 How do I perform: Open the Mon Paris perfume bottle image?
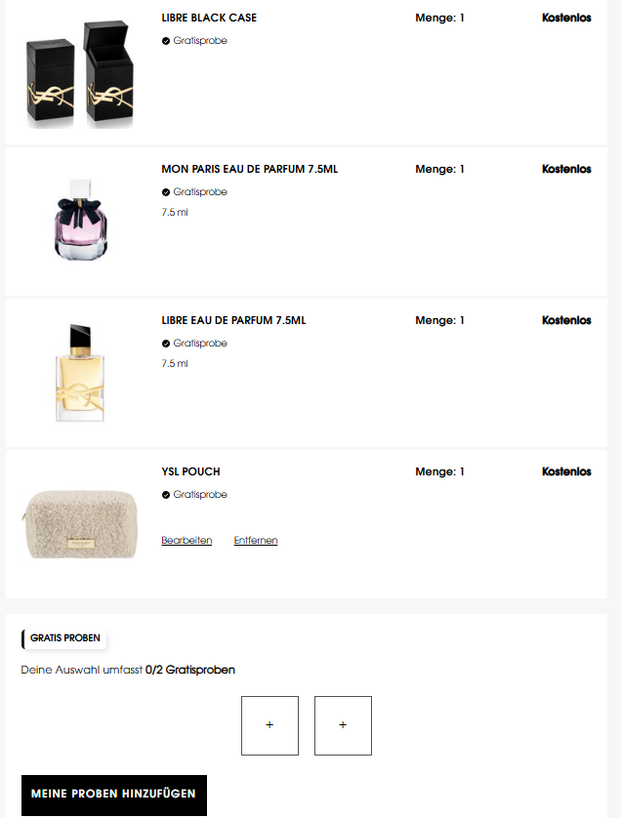point(81,219)
